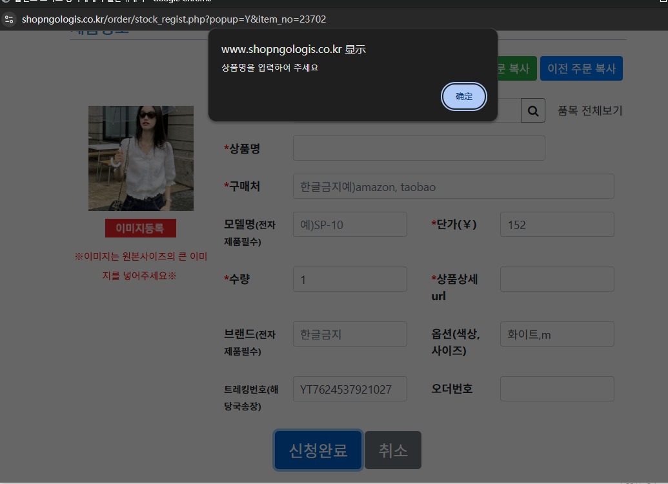Click the 옵션 field containing 화이트,m
The image size is (668, 484).
click(x=557, y=334)
